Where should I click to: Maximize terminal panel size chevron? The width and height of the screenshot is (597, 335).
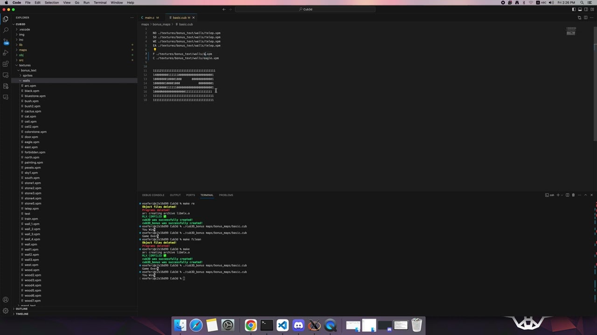(x=585, y=195)
